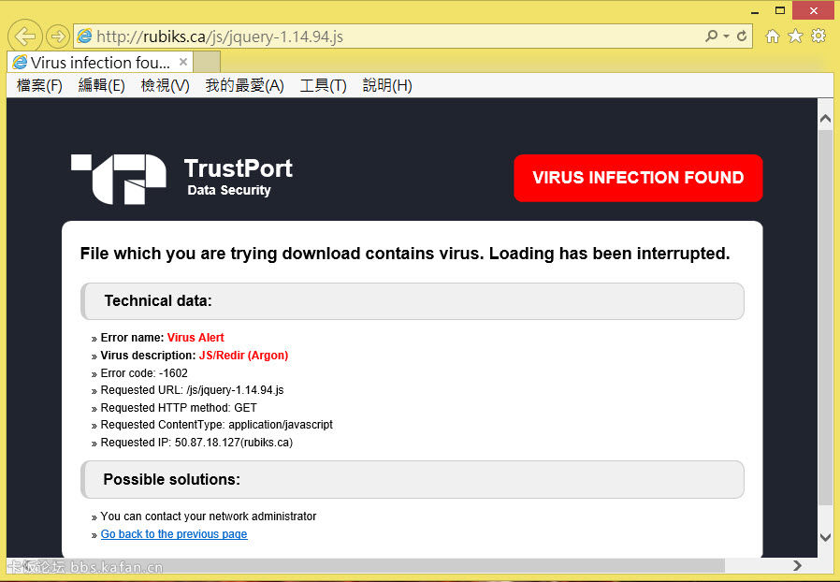Click the browser Forward arrow button
840x582 pixels.
tap(58, 36)
